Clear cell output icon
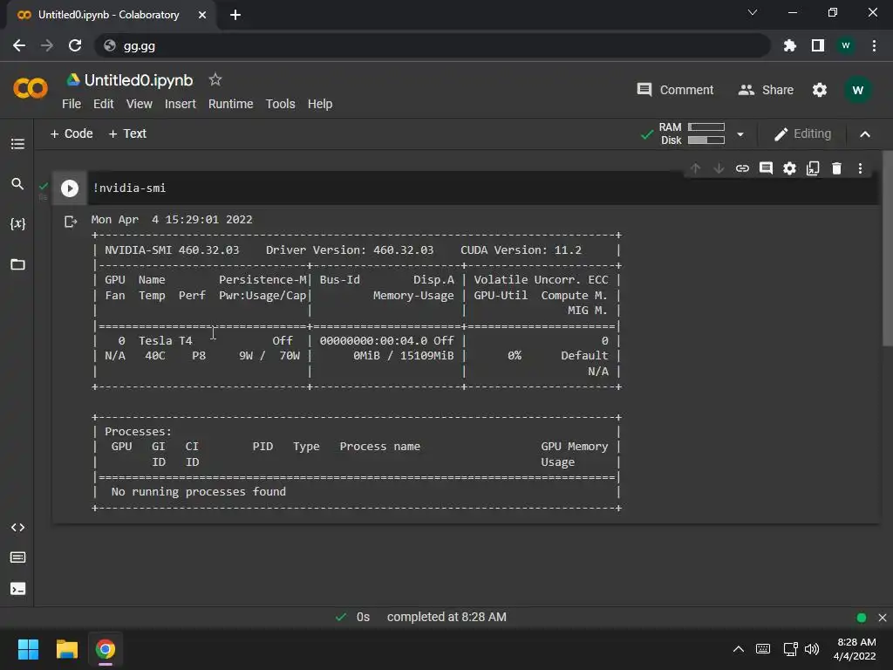 (x=71, y=221)
